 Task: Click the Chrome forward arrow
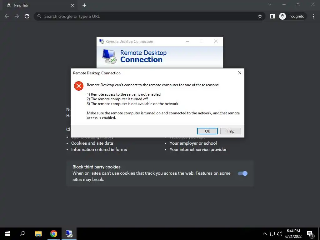tap(17, 16)
